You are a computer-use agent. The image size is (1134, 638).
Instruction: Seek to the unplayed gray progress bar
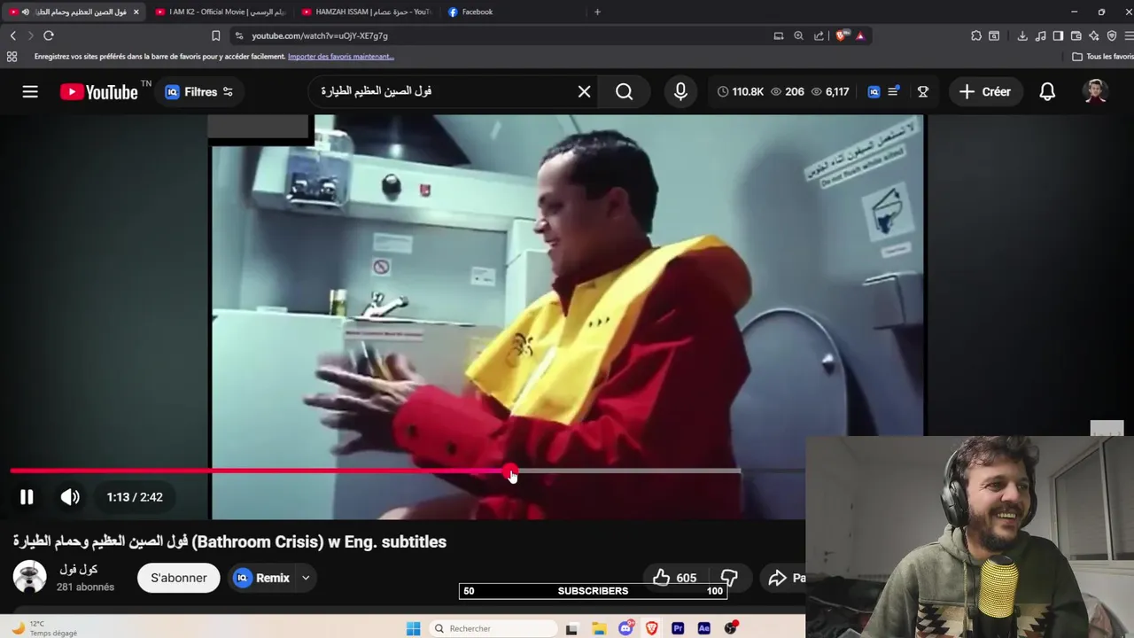pos(627,471)
